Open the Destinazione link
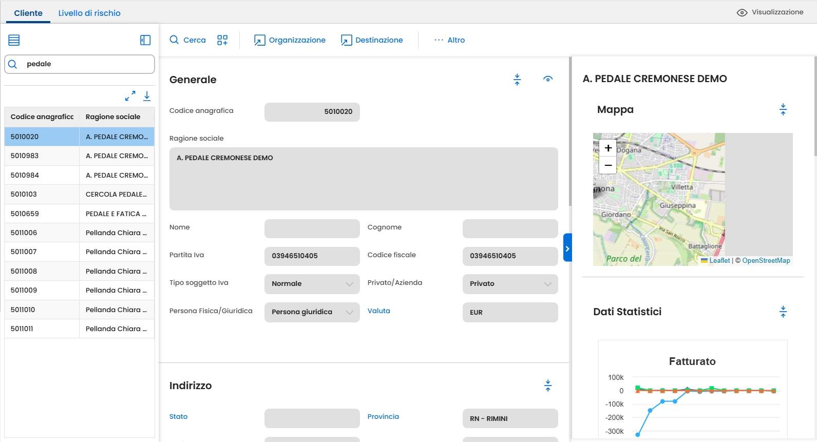Screen dimensions: 817x442 [x=372, y=40]
